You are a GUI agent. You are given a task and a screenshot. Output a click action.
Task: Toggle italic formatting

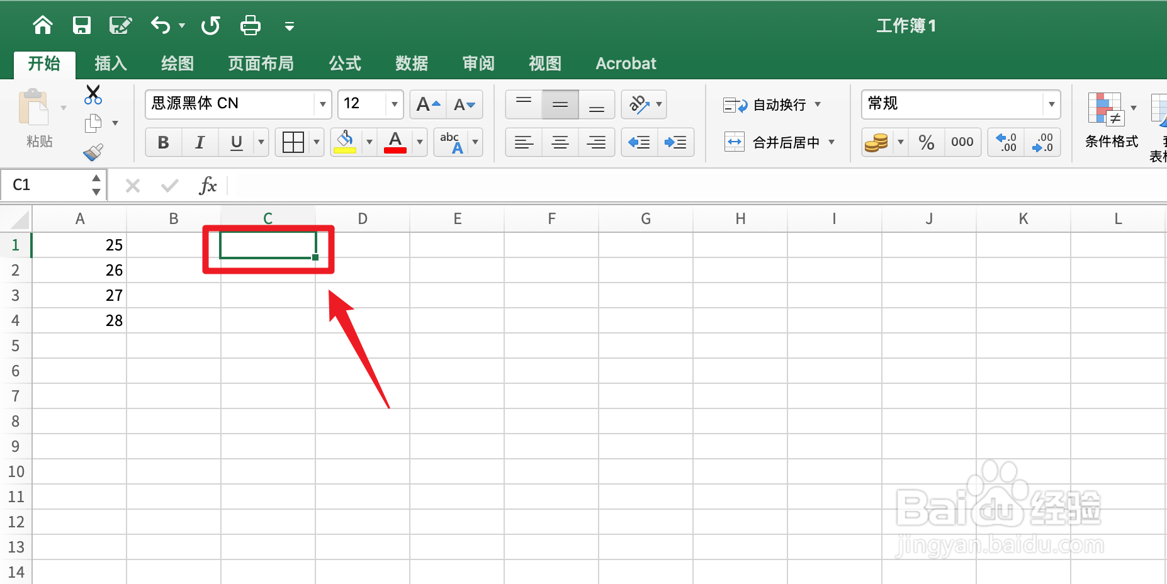pos(200,142)
